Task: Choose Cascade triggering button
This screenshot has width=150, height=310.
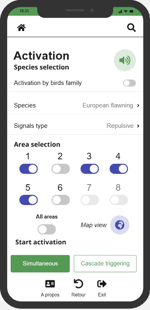Action: point(105,263)
